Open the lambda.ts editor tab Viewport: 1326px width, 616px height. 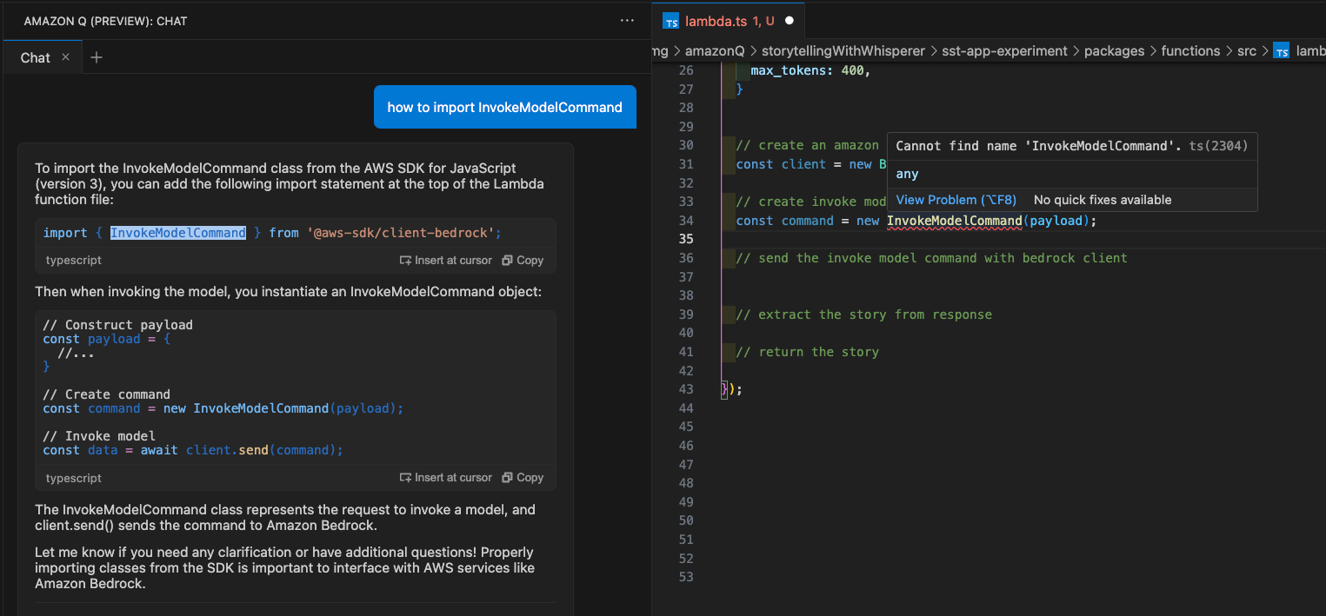click(730, 20)
